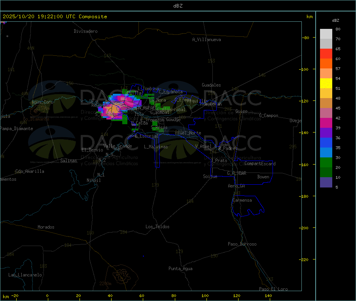The image size is (356, 301).
Task: Click the 'dBZ' heading above the color legend
Action: 335,21
